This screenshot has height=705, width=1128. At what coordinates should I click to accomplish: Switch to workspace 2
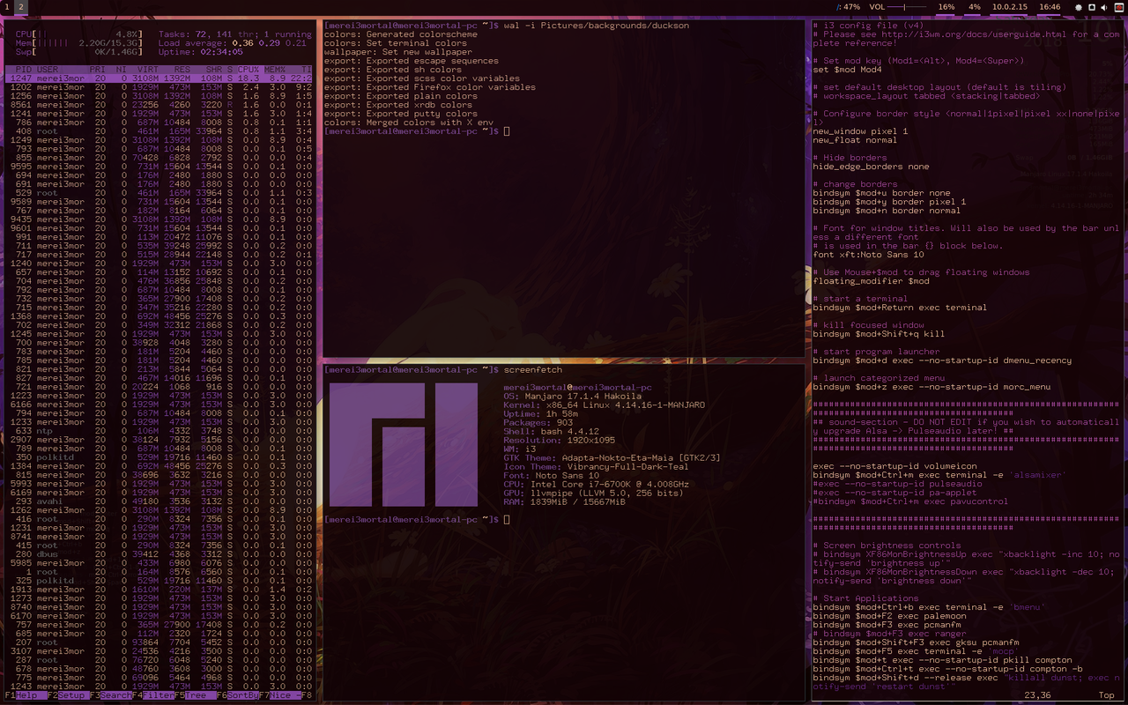[x=20, y=6]
